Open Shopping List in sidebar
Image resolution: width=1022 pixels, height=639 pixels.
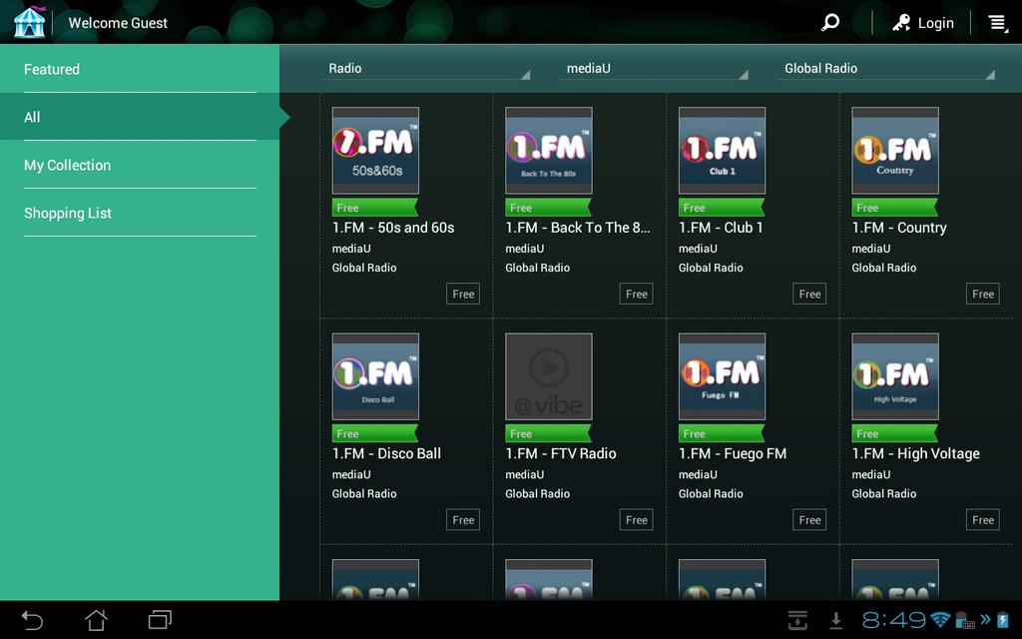click(140, 213)
